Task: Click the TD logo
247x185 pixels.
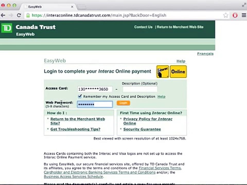Action: [7, 28]
